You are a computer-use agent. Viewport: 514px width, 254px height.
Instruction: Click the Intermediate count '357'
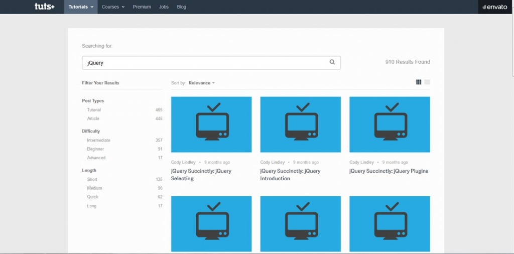tap(159, 140)
